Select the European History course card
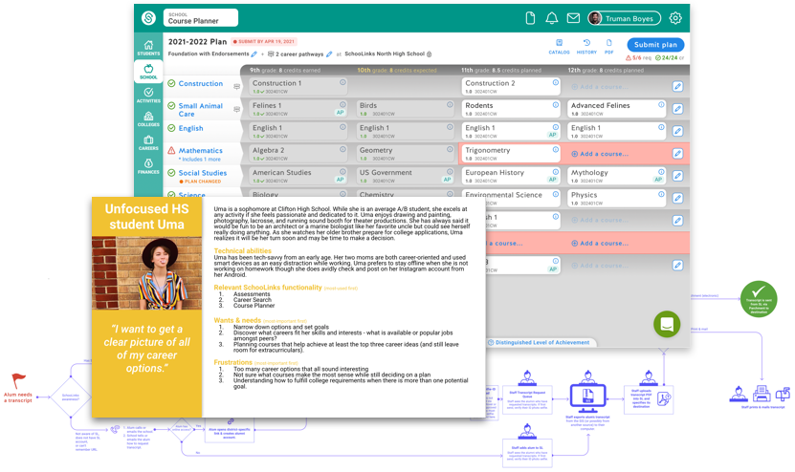The height and width of the screenshot is (472, 795). 511,176
